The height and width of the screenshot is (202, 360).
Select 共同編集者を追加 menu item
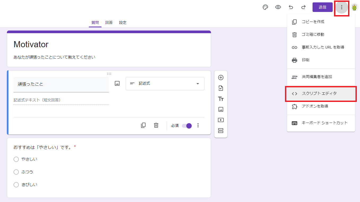(321, 77)
